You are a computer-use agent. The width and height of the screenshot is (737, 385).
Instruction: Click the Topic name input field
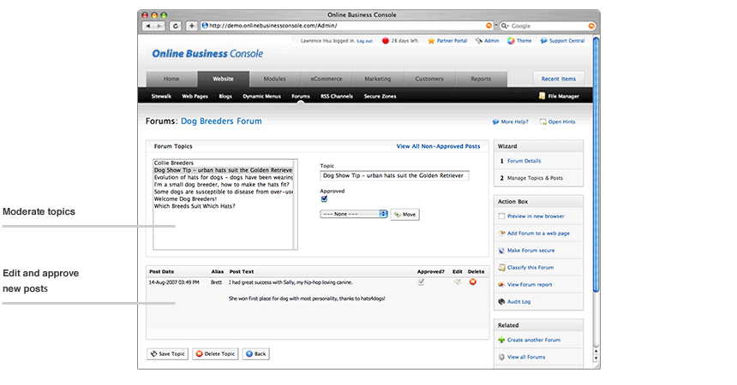click(394, 175)
